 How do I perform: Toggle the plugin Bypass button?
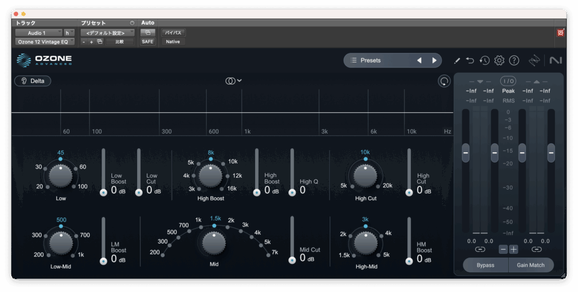pos(485,265)
